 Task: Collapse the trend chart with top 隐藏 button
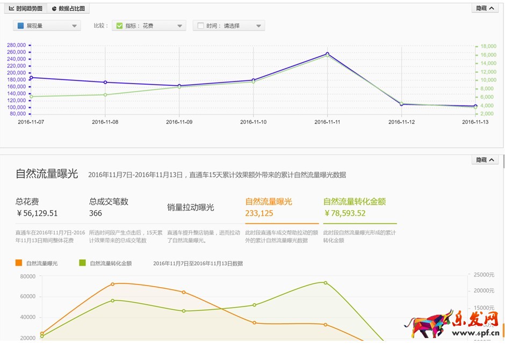(x=485, y=8)
